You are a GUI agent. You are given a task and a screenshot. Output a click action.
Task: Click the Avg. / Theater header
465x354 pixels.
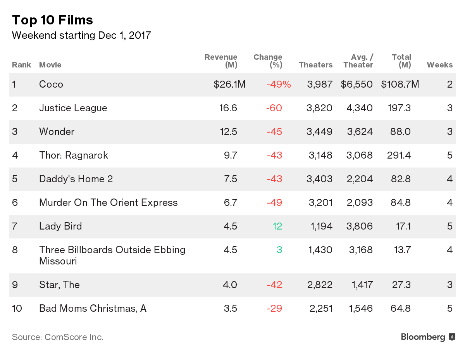click(358, 61)
